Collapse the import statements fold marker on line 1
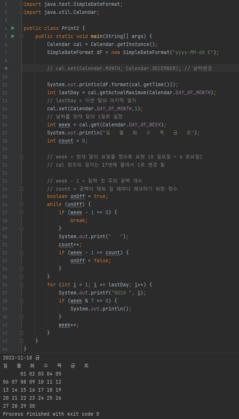The height and width of the screenshot is (419, 239). (x=22, y=4)
